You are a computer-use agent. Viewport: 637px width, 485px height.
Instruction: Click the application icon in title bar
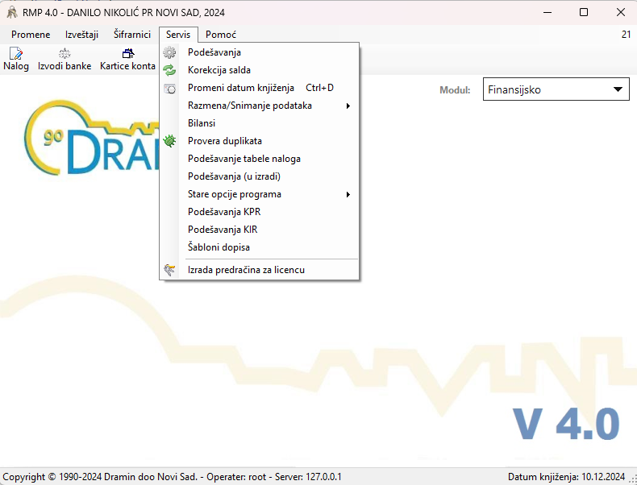(x=12, y=13)
